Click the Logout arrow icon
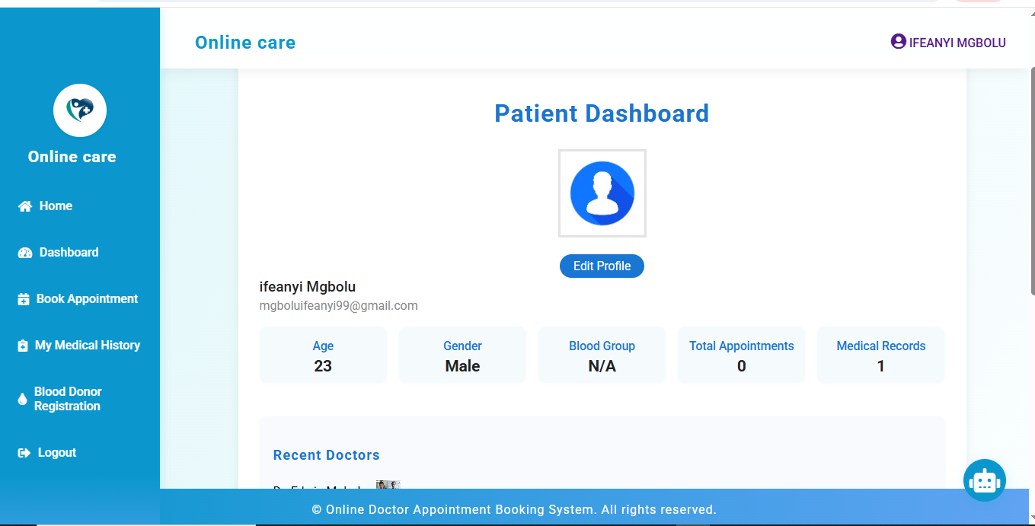 (24, 453)
